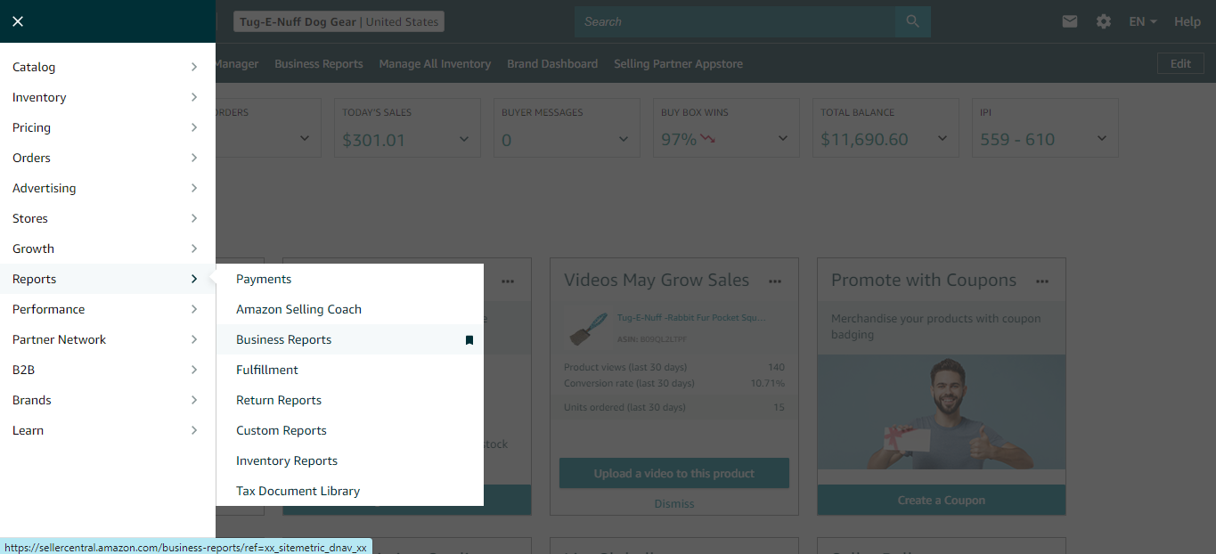The image size is (1216, 554).
Task: Select Payments from the Reports submenu
Action: coord(264,279)
